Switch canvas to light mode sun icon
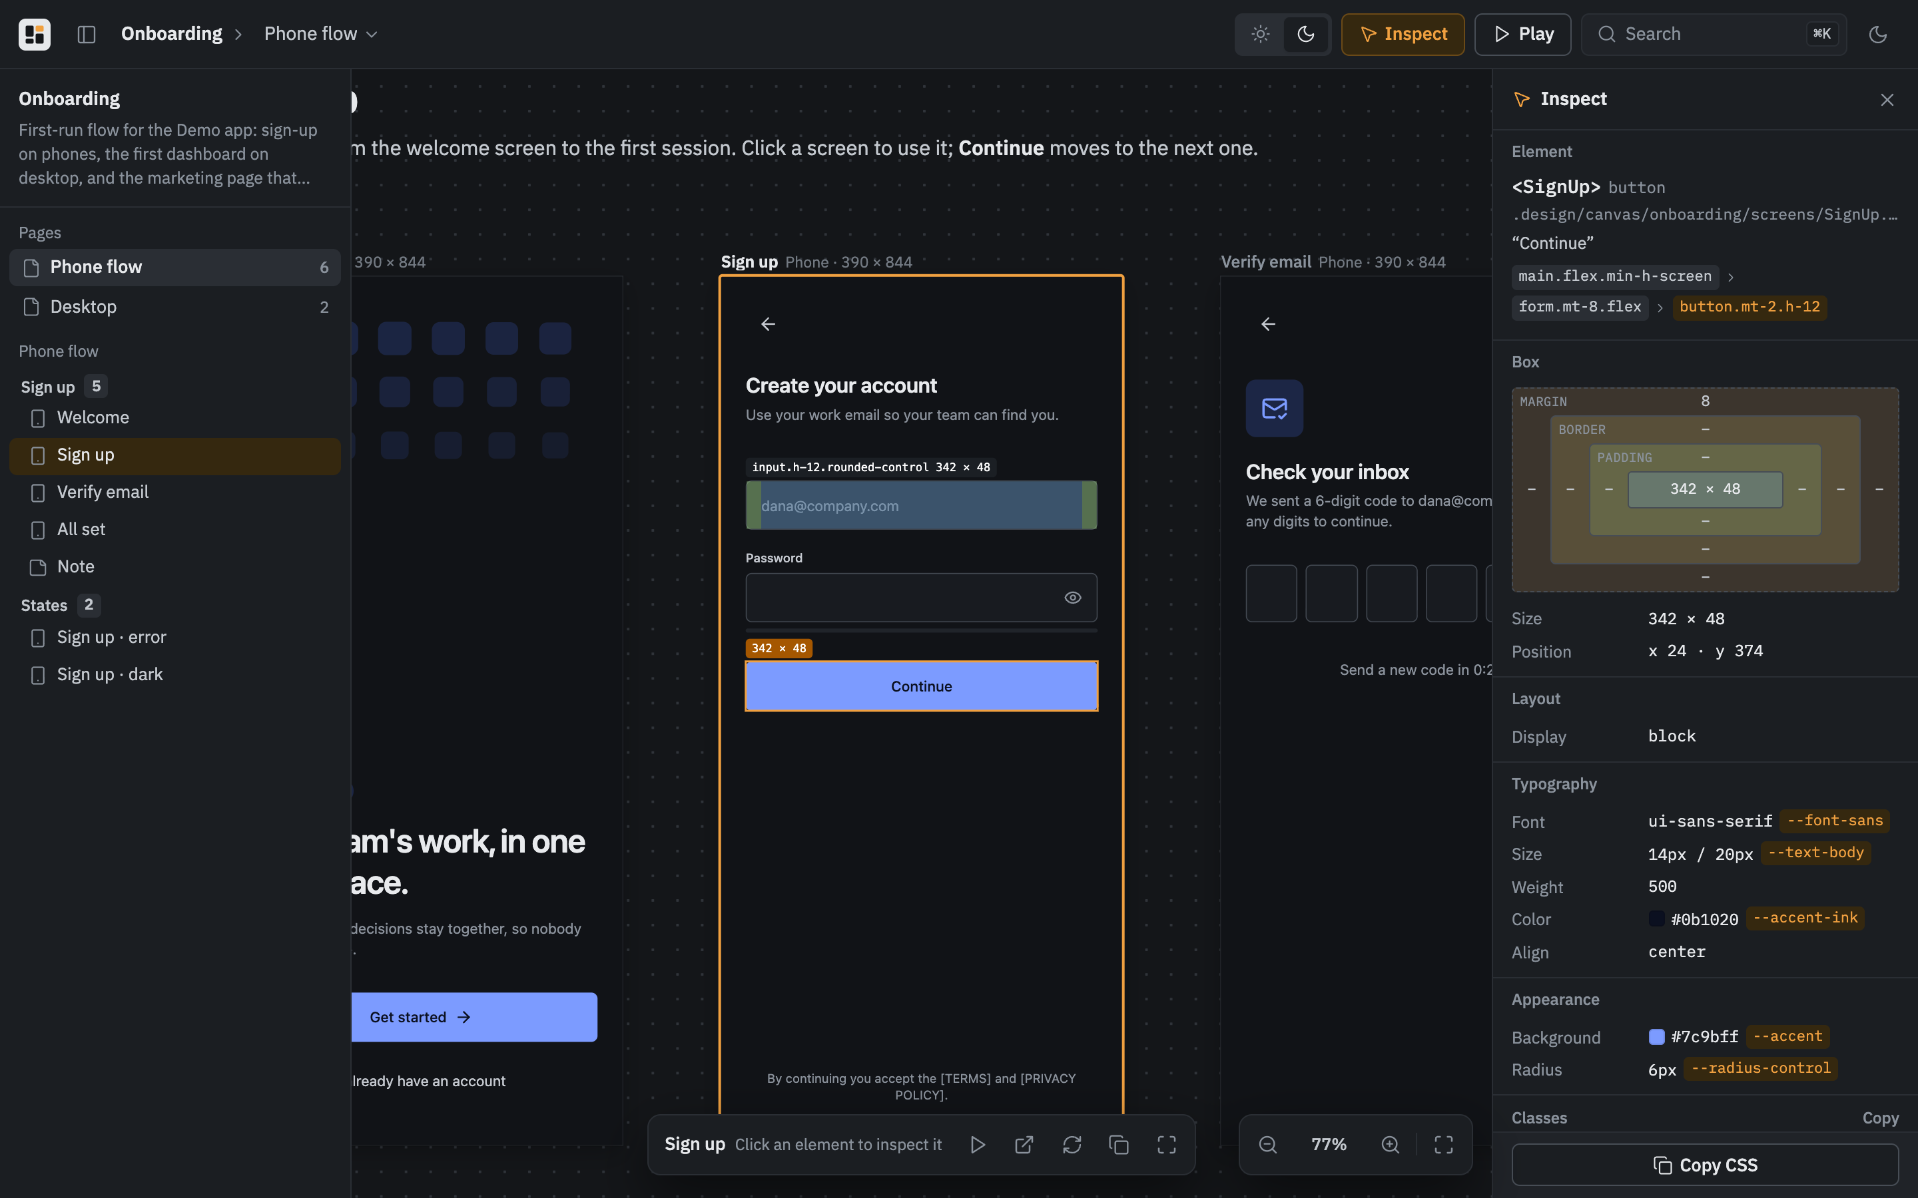 coord(1260,34)
